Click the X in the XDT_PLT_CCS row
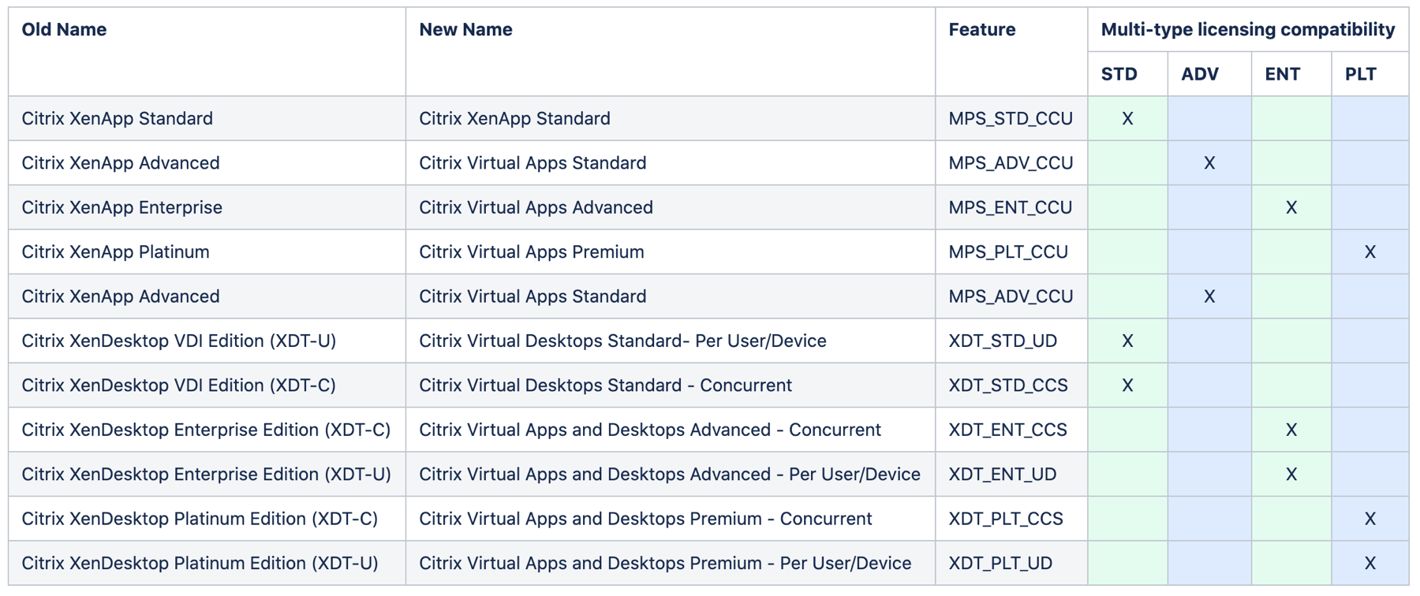The image size is (1420, 596). click(x=1370, y=519)
